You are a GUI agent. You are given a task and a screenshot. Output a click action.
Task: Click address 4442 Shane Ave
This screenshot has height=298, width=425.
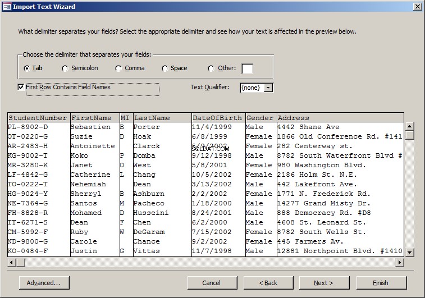308,127
